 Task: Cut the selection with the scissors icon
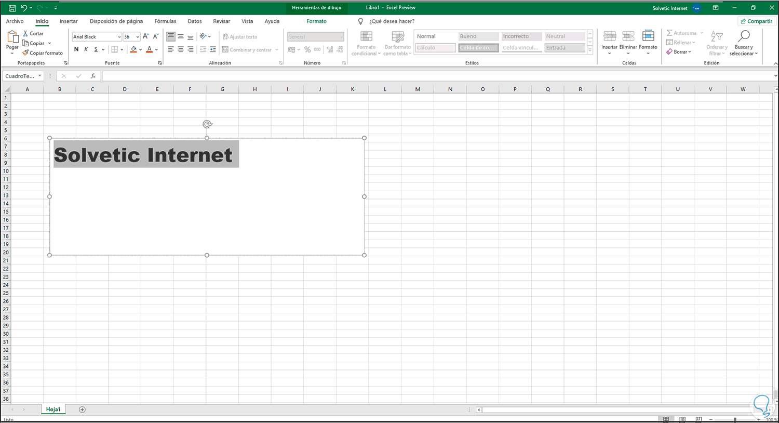coord(25,33)
